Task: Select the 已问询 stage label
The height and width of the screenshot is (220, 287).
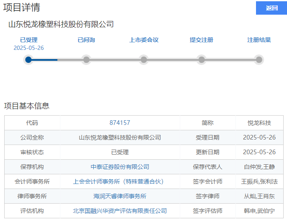Action: (x=86, y=40)
